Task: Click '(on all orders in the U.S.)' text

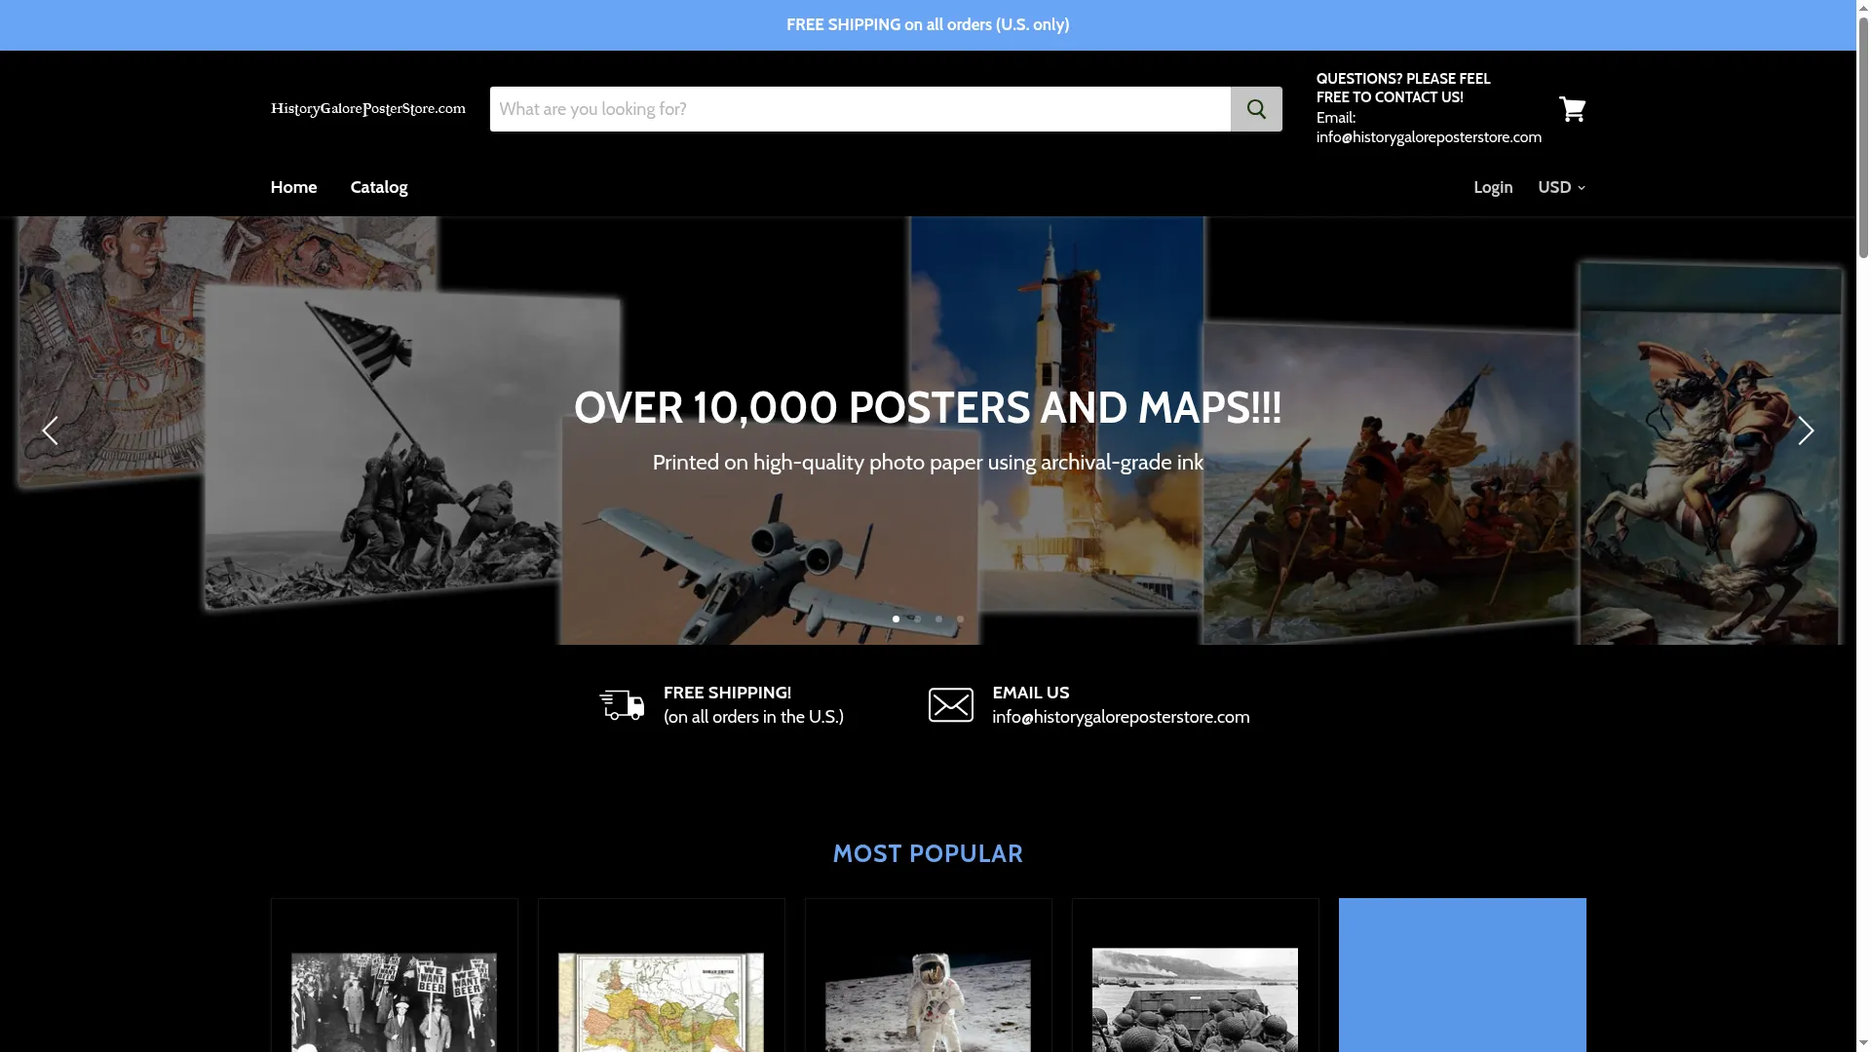Action: 753,717
